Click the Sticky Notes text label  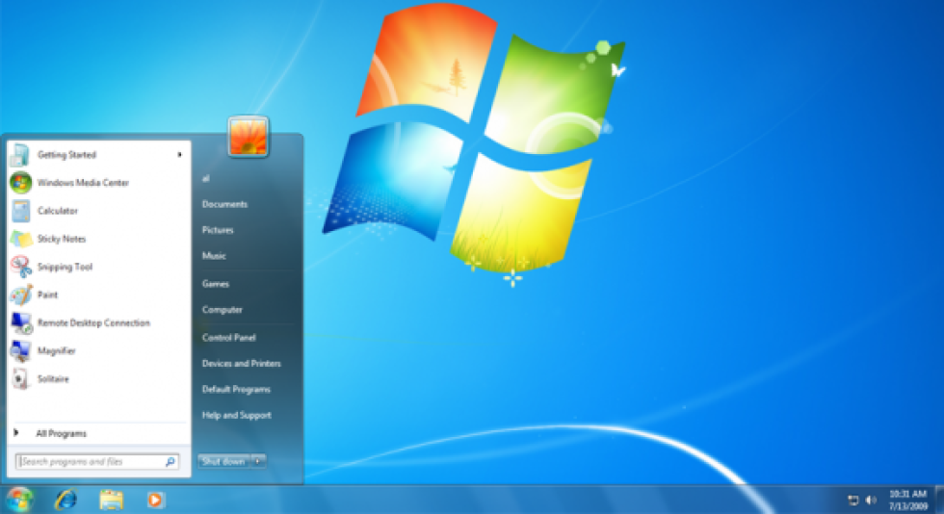62,239
